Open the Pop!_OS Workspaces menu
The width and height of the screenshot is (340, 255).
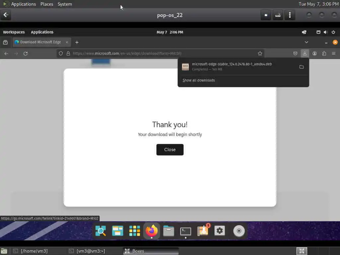(14, 32)
